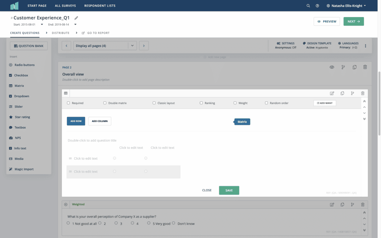
Task: Check the Double matrix option
Action: 105,103
